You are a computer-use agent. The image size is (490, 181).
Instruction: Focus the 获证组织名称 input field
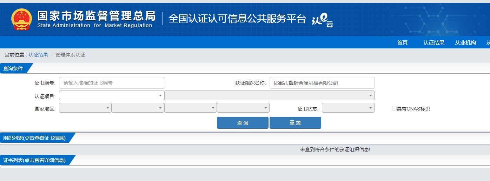(x=322, y=83)
